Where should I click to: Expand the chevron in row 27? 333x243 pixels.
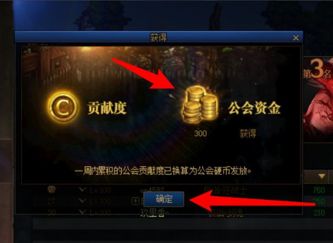point(82,200)
